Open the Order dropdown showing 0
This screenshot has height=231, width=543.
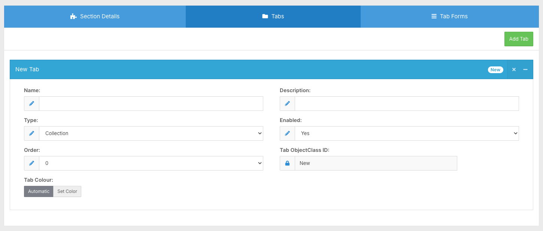pyautogui.click(x=151, y=163)
